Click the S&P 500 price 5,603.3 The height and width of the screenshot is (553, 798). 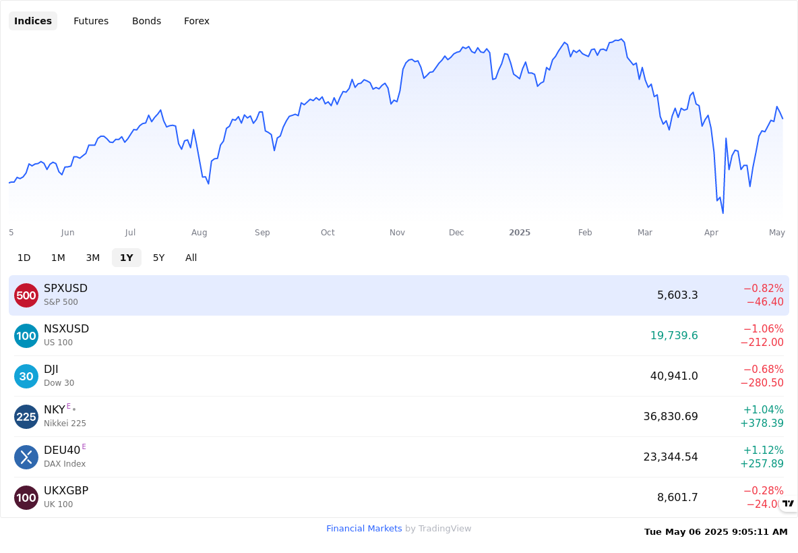tap(677, 295)
